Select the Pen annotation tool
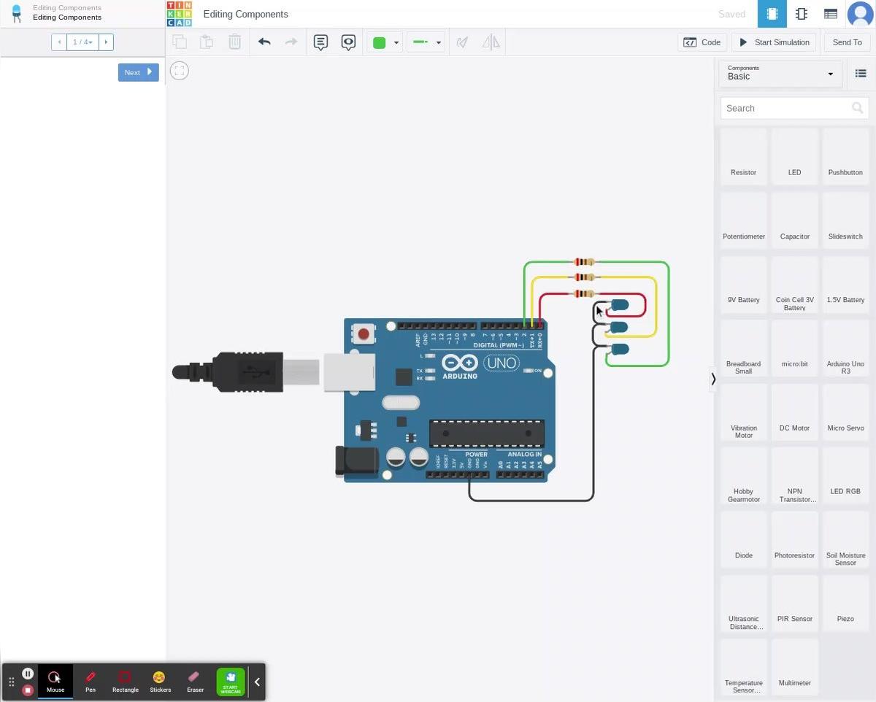This screenshot has height=702, width=876. tap(91, 682)
